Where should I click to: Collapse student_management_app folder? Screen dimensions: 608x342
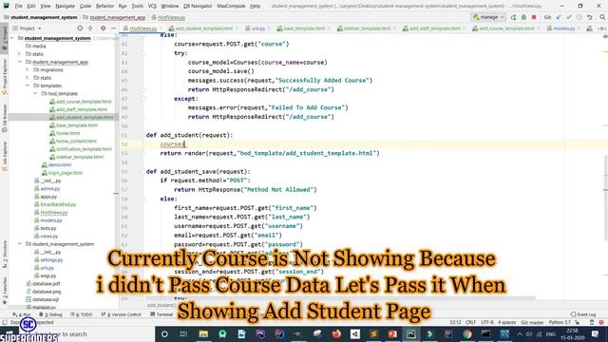[19, 62]
